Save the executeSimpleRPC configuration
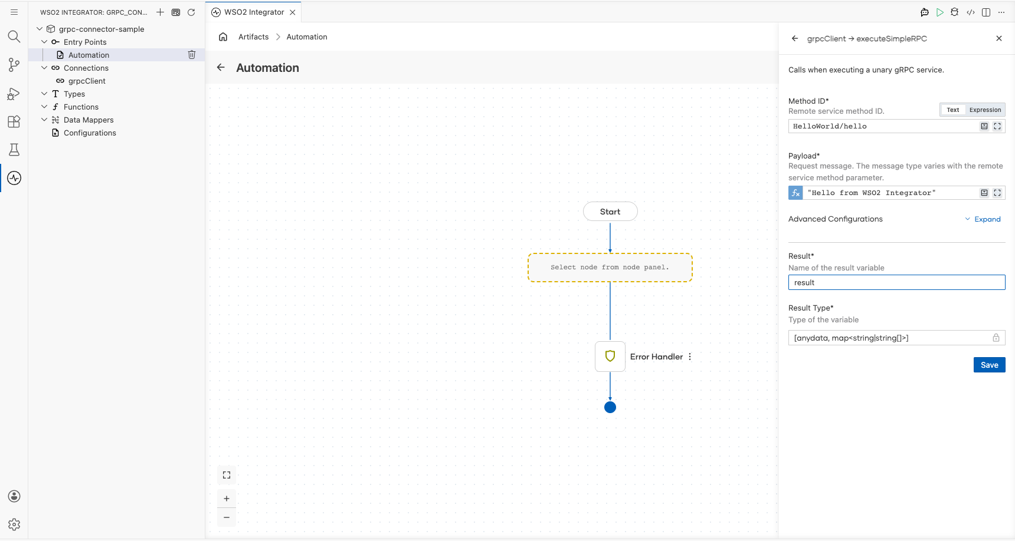Screen dimensions: 1015x541 pos(989,365)
